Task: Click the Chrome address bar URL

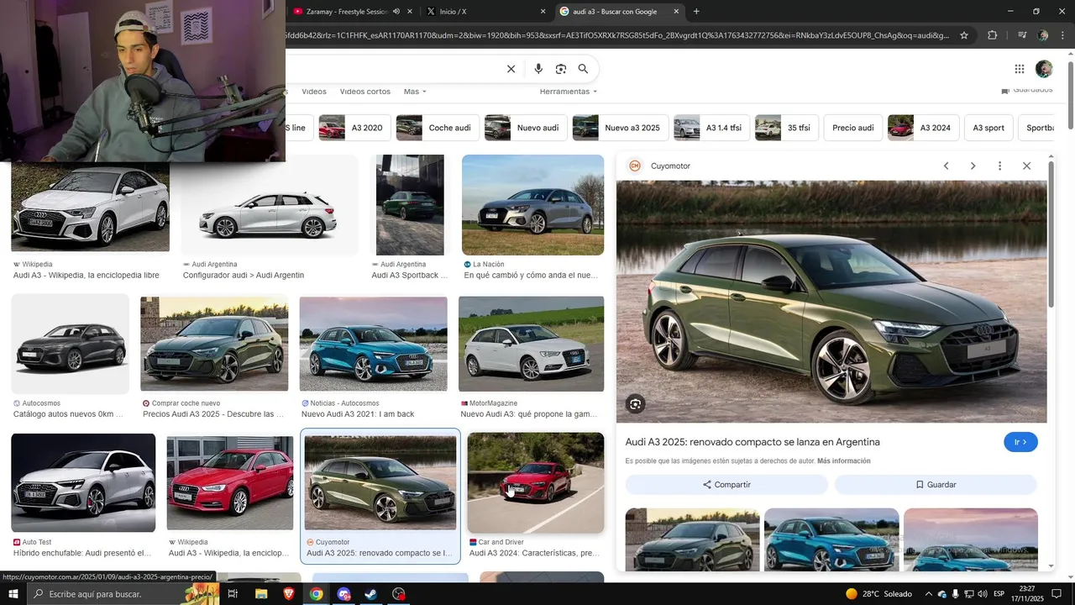Action: 617,35
